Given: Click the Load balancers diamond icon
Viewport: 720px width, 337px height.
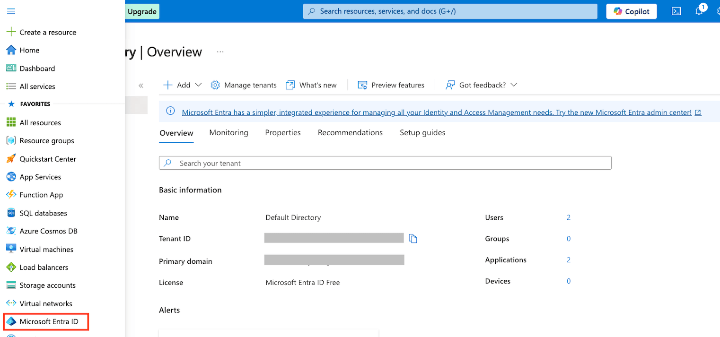Looking at the screenshot, I should click(x=11, y=267).
